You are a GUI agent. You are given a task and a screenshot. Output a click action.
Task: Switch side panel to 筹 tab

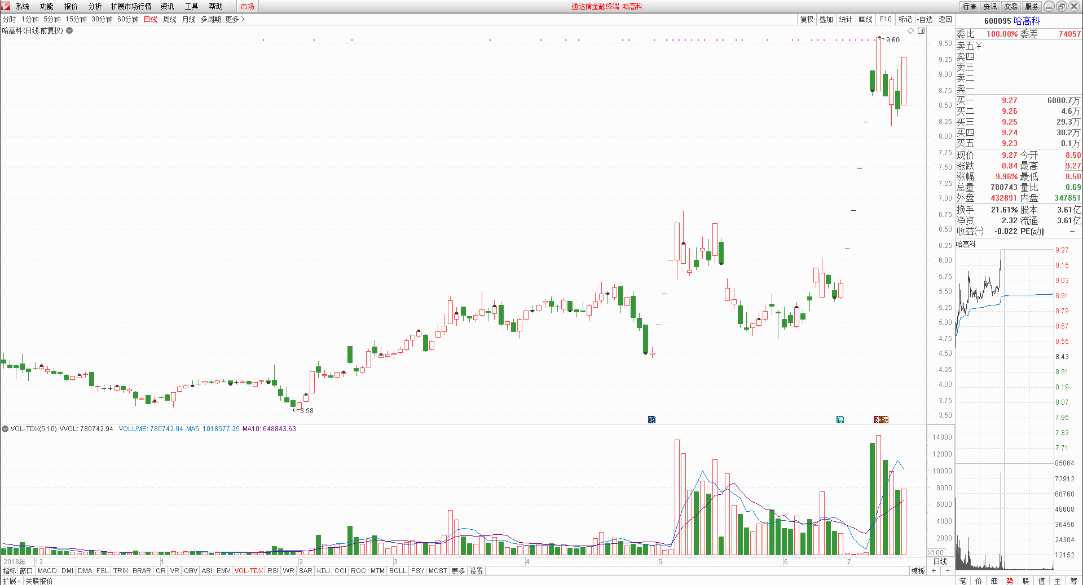pyautogui.click(x=1073, y=580)
